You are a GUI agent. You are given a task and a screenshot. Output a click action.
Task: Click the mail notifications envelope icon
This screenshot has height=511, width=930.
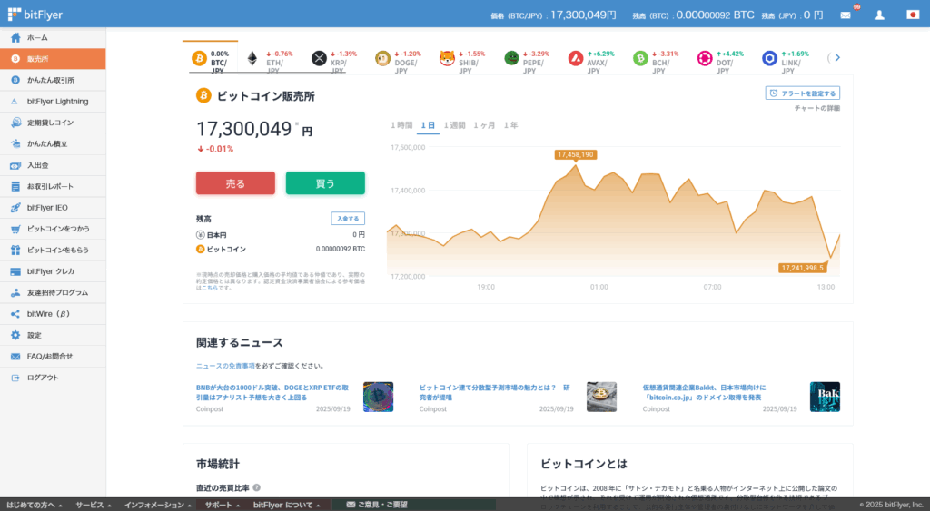846,15
